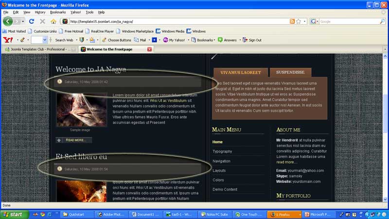Open the Windows Media bookmark
The height and width of the screenshot is (219, 389).
170,31
